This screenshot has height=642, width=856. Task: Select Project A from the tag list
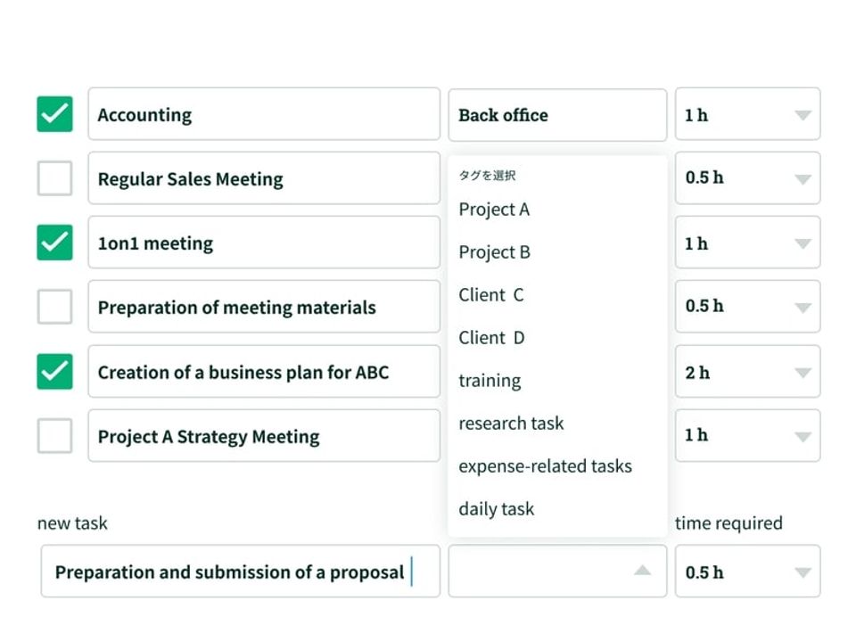point(494,210)
